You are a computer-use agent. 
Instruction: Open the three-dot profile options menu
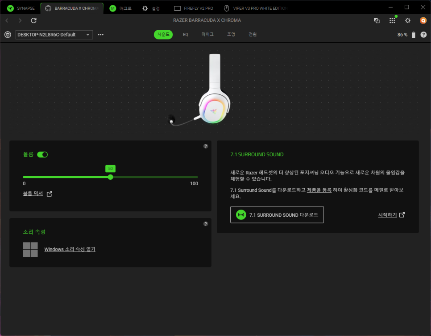pos(101,35)
